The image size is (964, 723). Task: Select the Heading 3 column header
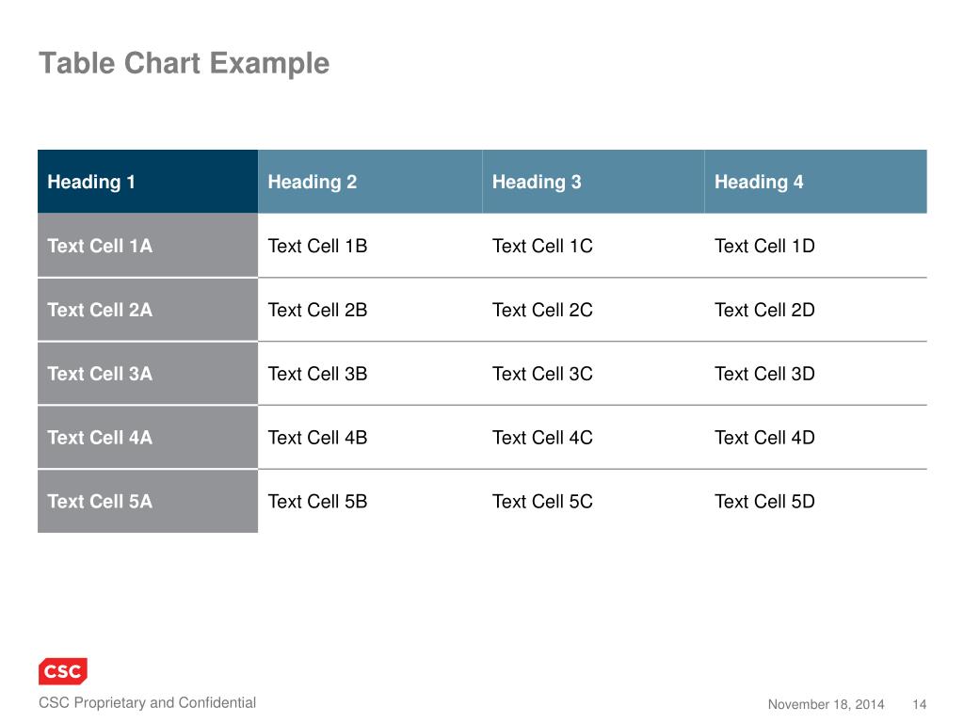point(593,182)
